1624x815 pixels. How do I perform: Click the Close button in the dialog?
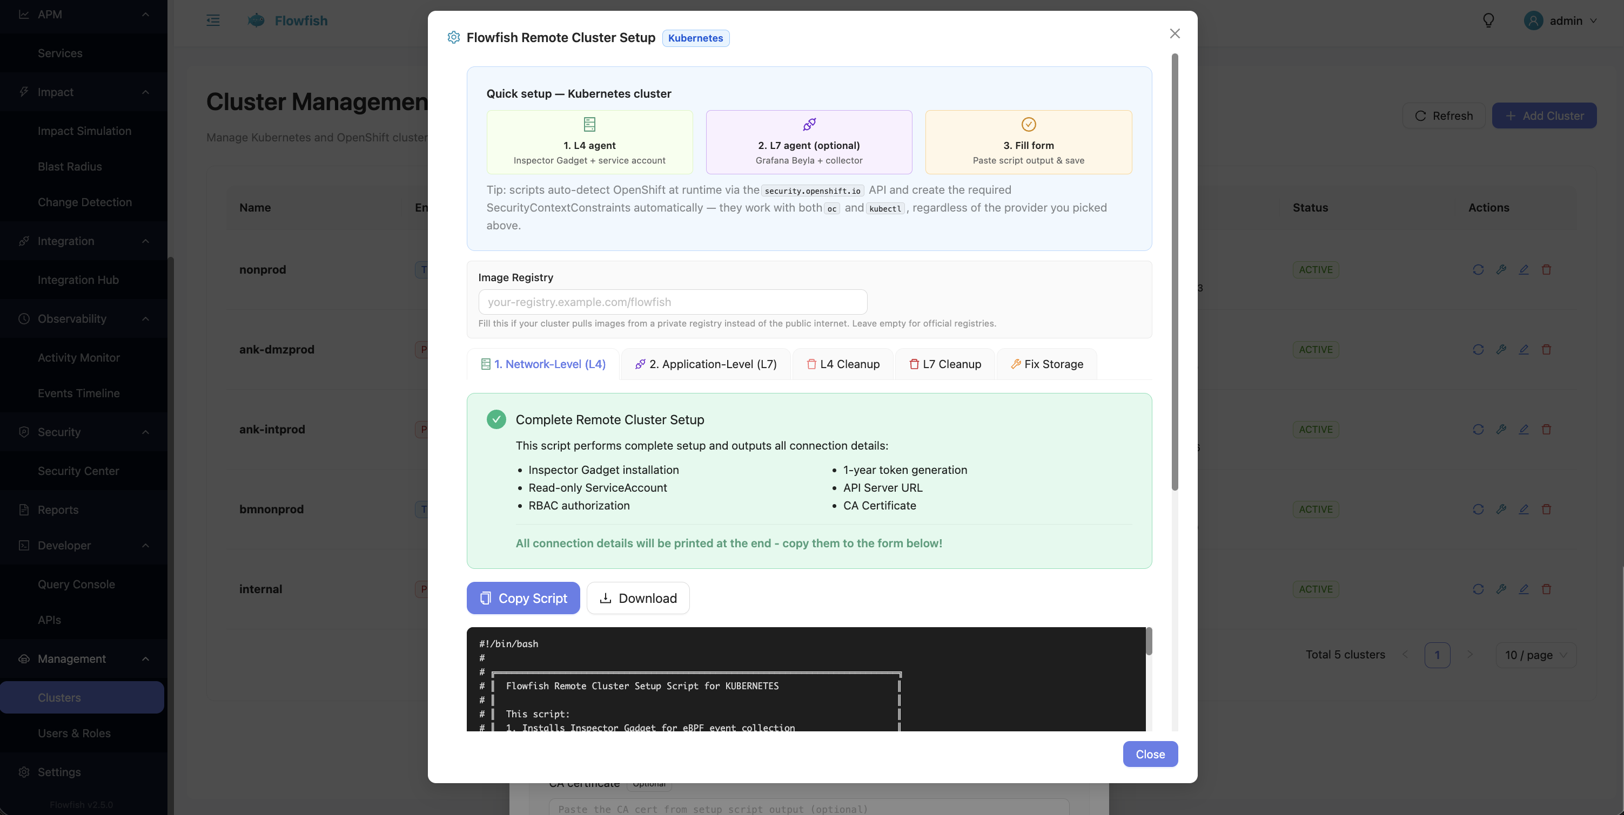tap(1150, 754)
